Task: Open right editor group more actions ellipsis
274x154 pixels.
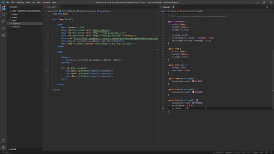Action: (271, 7)
